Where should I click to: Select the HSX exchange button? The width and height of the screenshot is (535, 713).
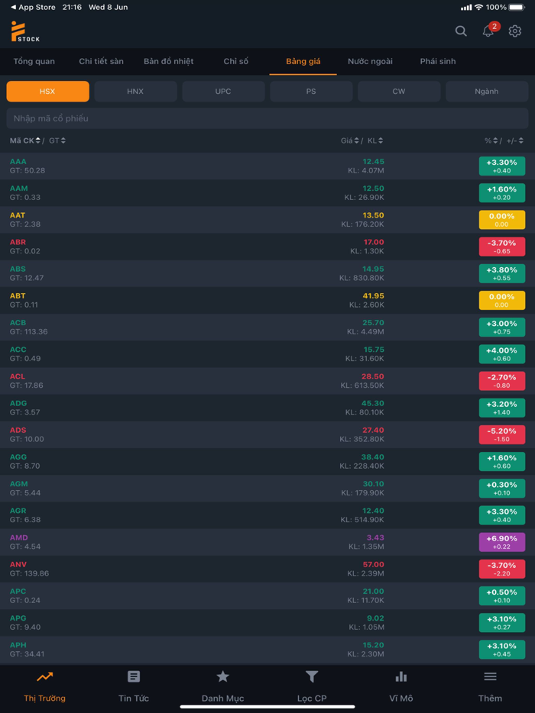point(48,92)
